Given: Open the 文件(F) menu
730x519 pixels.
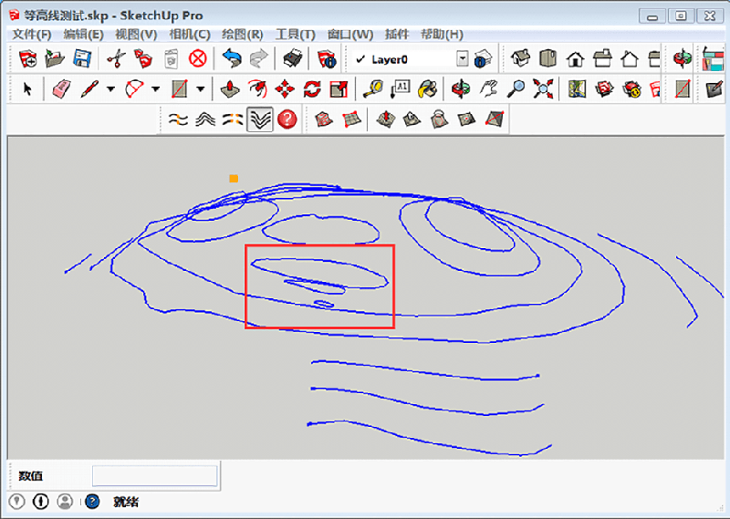Looking at the screenshot, I should click(x=31, y=35).
